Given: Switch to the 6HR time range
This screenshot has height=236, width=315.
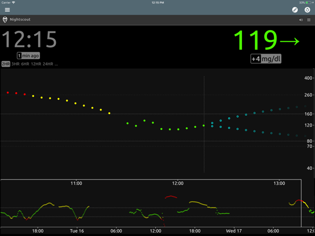Looking at the screenshot, I should [25, 64].
